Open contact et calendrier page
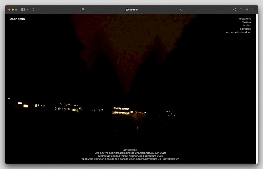263x169 pixels. (237, 32)
